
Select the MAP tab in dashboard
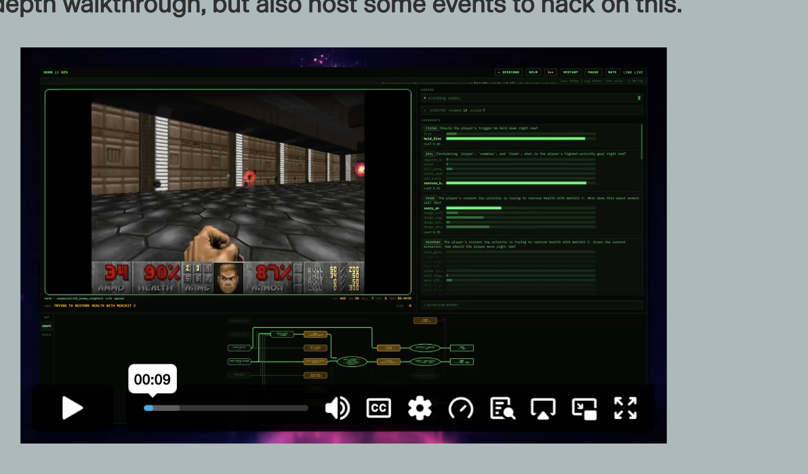pyautogui.click(x=46, y=318)
